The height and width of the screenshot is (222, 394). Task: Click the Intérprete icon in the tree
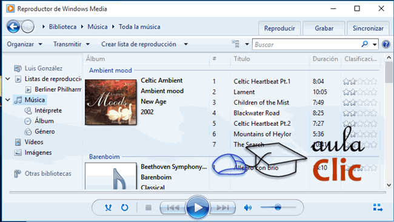[28, 111]
